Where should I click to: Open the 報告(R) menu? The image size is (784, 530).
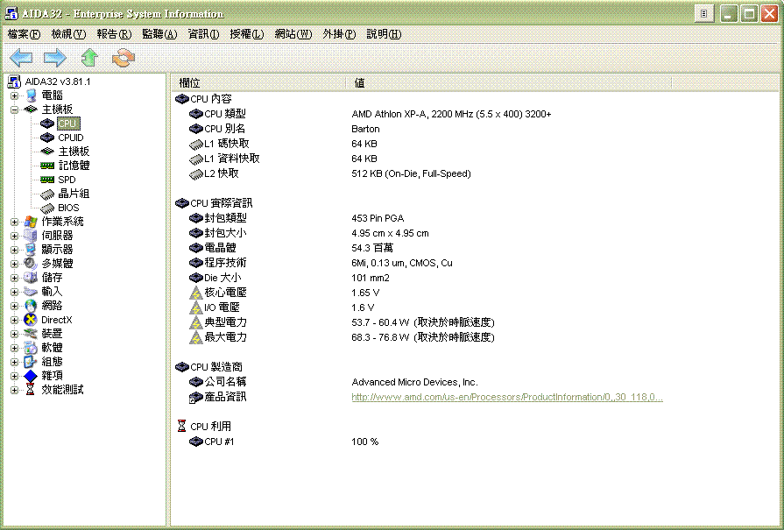[x=113, y=34]
